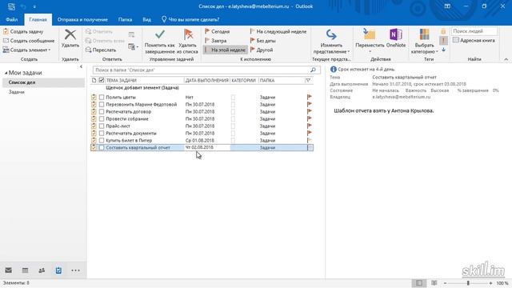Open Выбрать категорию dropdown
The height and width of the screenshot is (288, 512).
[x=425, y=42]
